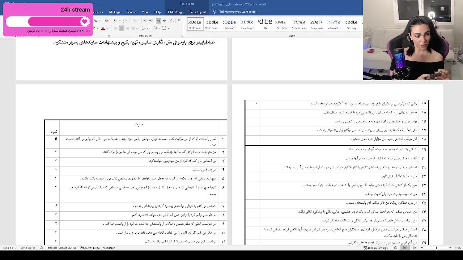Toggle Show/Hide paragraph marks
The width and height of the screenshot is (463, 260).
click(179, 21)
